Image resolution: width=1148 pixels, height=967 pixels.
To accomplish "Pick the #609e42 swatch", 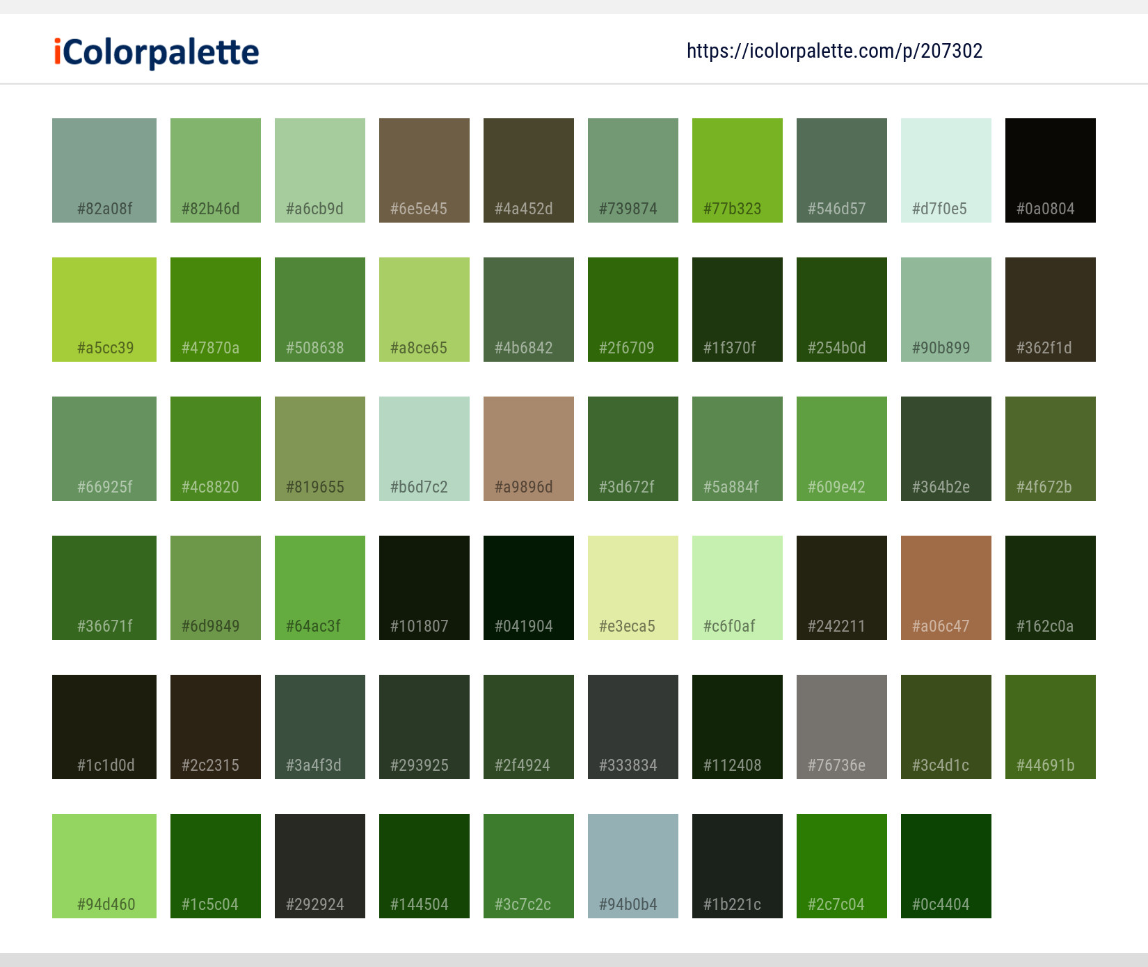I will pyautogui.click(x=842, y=449).
